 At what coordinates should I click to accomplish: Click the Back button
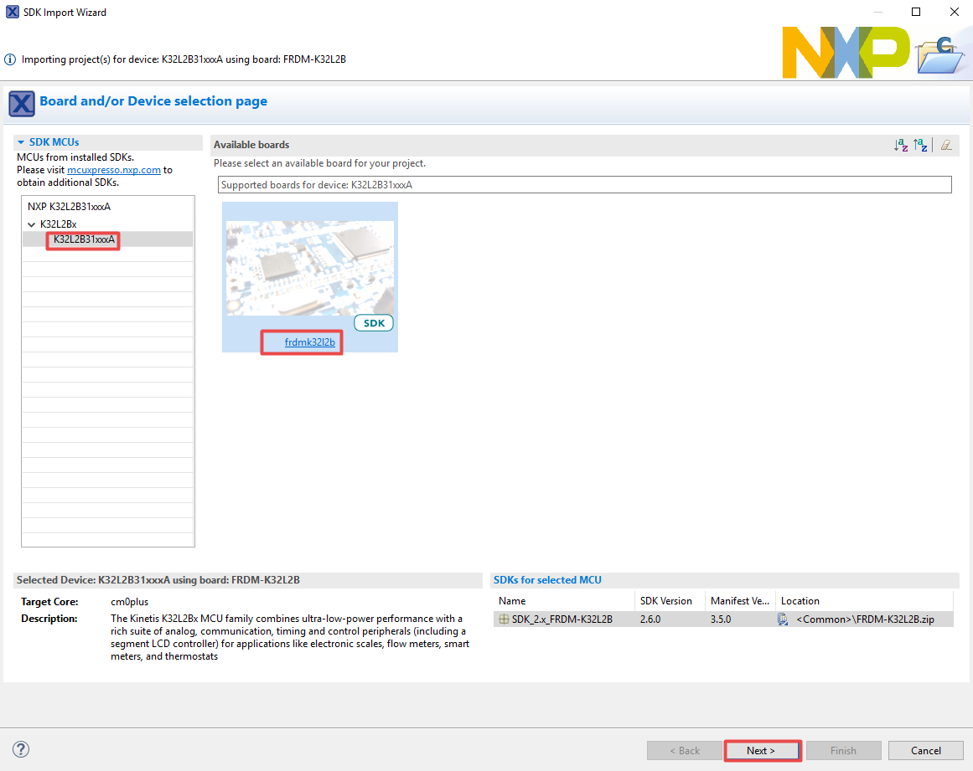coord(685,751)
